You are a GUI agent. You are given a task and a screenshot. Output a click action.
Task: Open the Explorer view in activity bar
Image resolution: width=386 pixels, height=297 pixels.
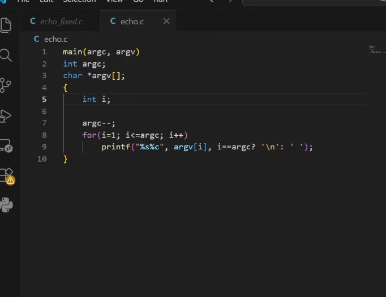[6, 25]
